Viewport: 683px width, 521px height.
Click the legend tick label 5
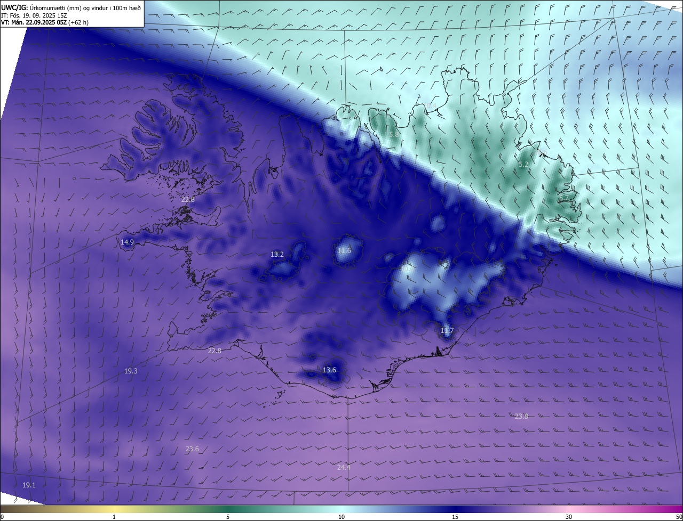point(228,517)
